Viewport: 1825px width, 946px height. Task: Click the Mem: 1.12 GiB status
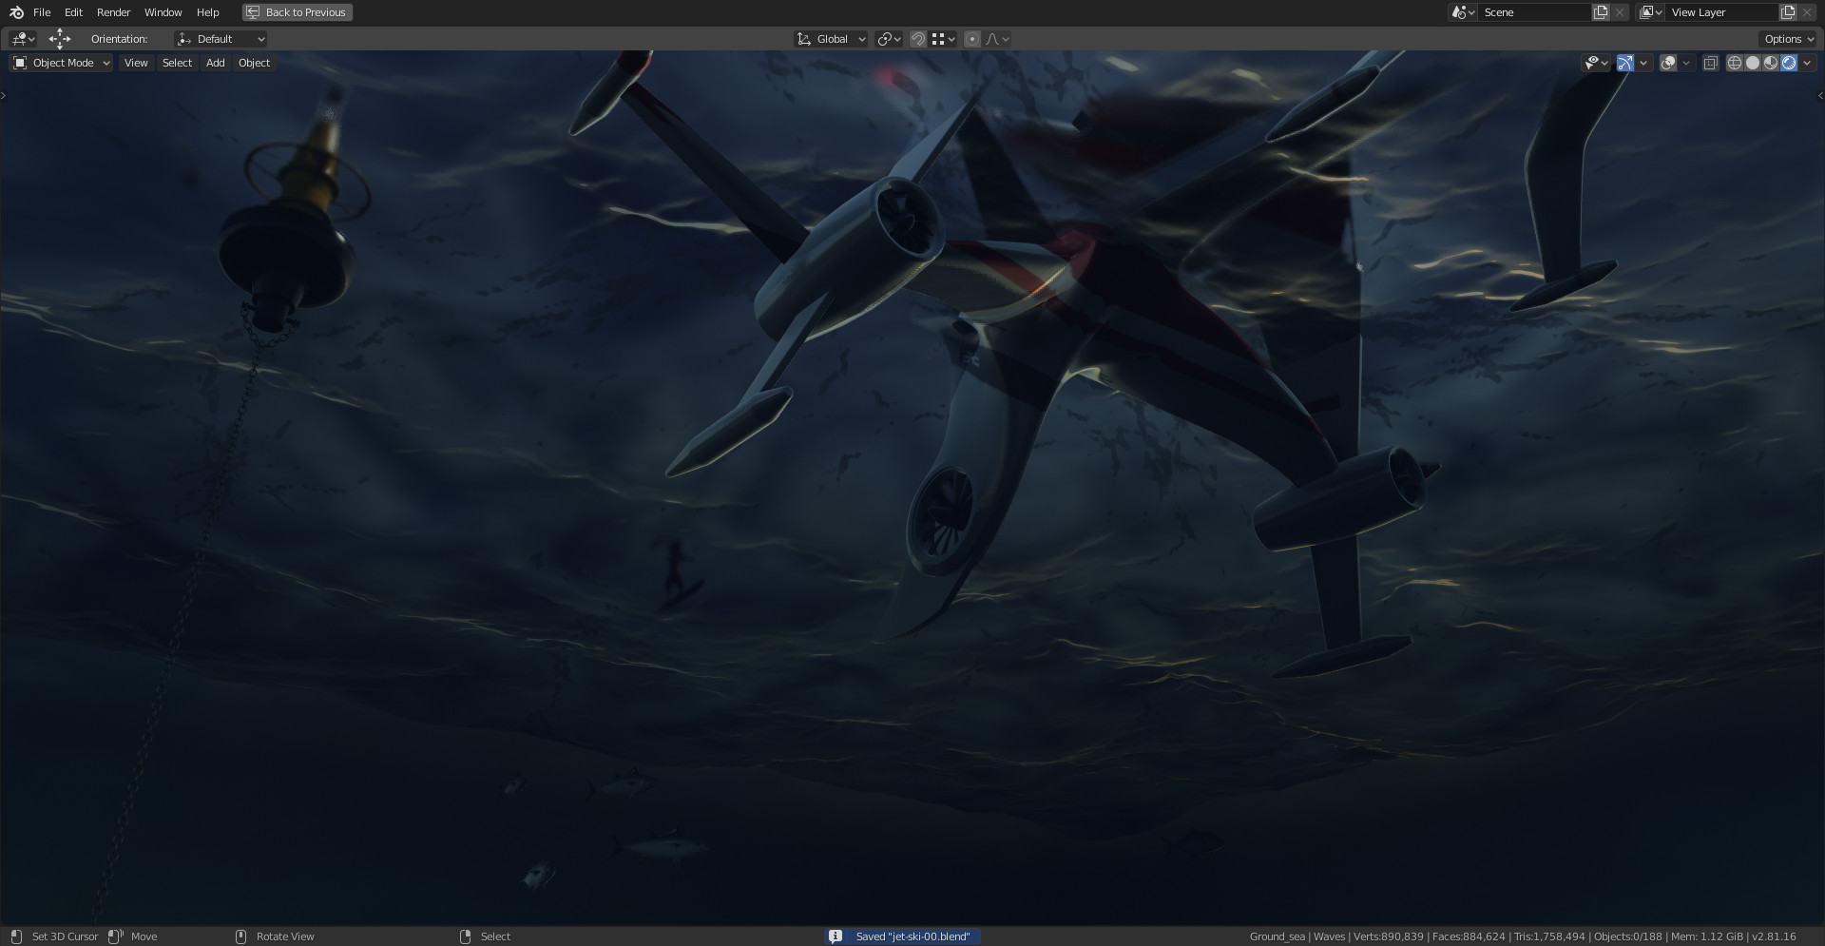(1707, 936)
